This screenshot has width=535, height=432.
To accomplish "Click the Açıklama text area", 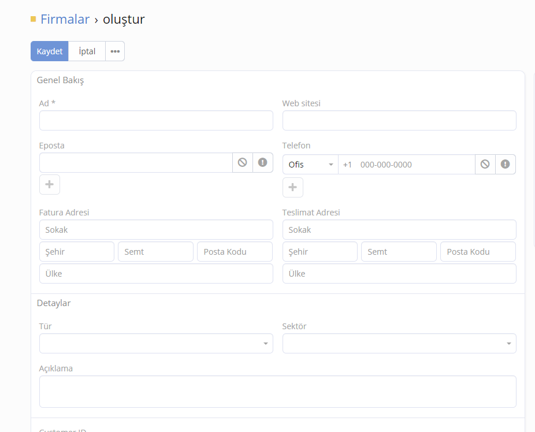I will [x=277, y=392].
